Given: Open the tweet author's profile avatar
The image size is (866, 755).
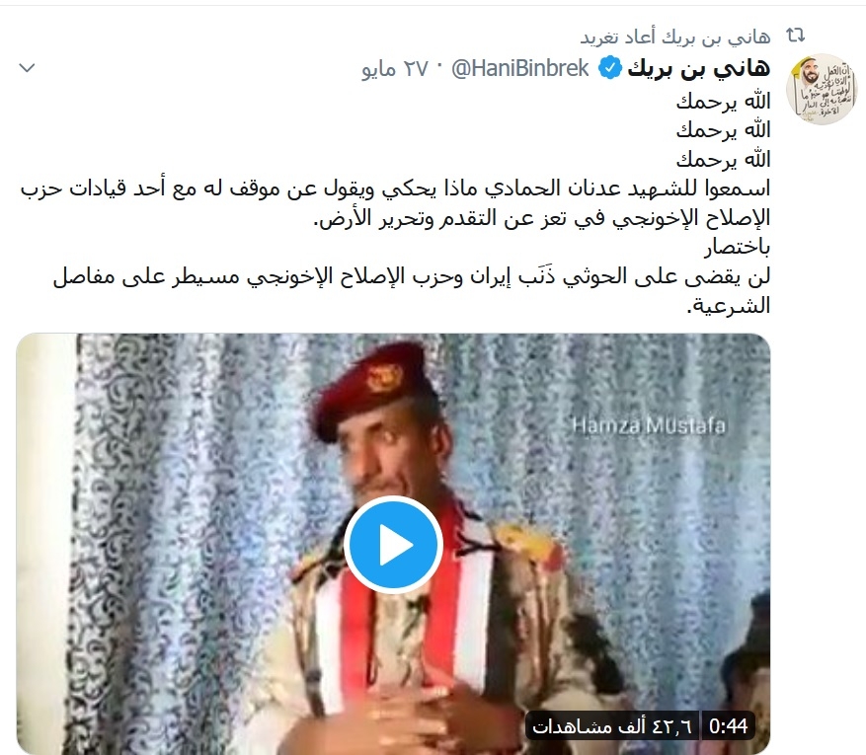Looking at the screenshot, I should click(822, 89).
